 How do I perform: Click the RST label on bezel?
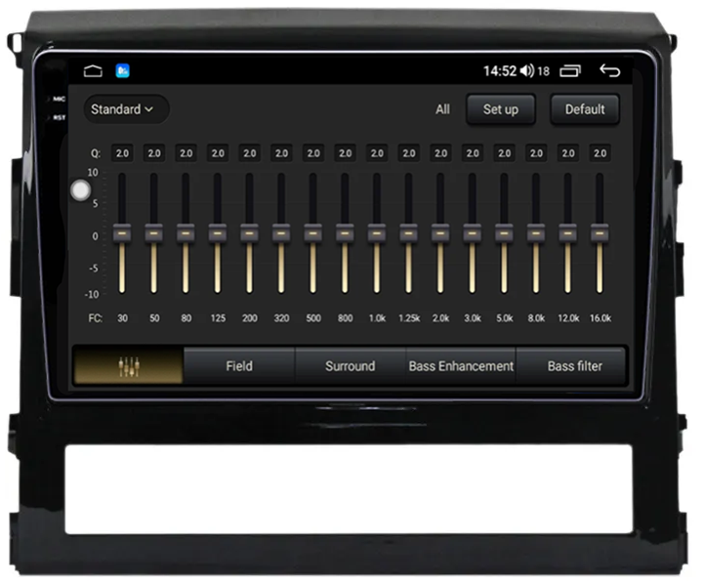(60, 117)
